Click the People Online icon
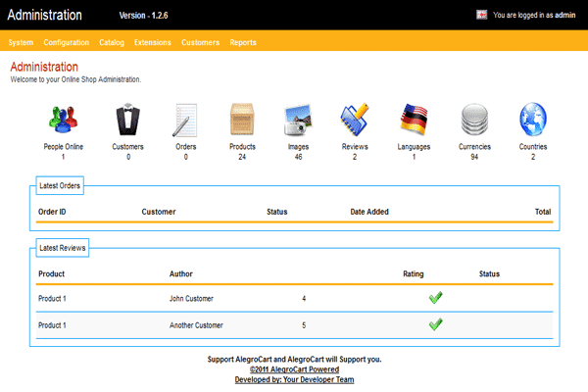Viewport: 588px width, 392px height. pos(63,121)
